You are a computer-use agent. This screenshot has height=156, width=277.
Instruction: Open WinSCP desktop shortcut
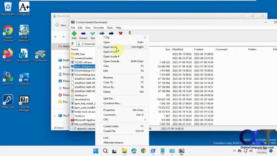coord(8,78)
